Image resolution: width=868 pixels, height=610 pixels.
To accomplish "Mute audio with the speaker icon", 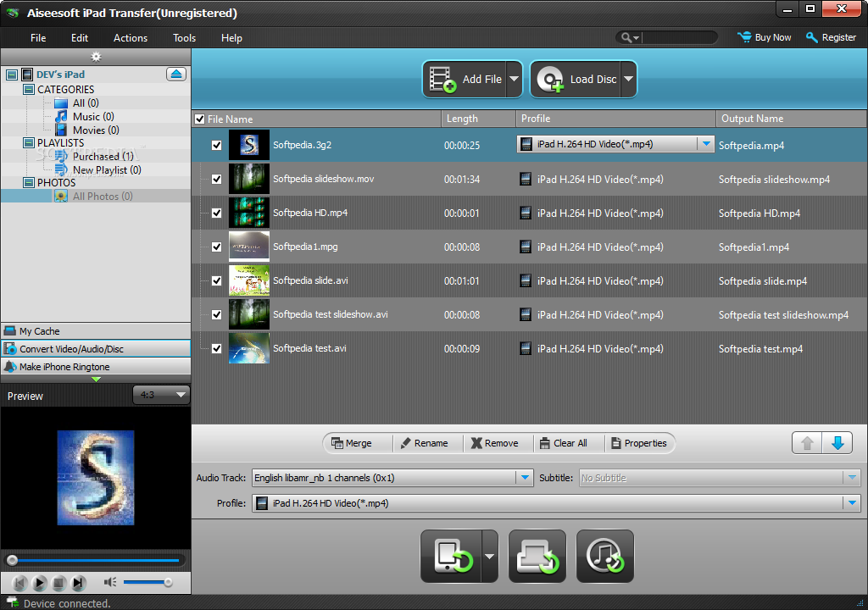I will [x=110, y=582].
